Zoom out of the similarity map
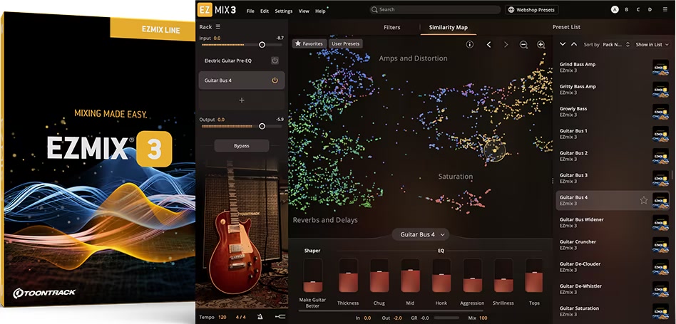Screen dimensions: 676x324 pyautogui.click(x=523, y=45)
